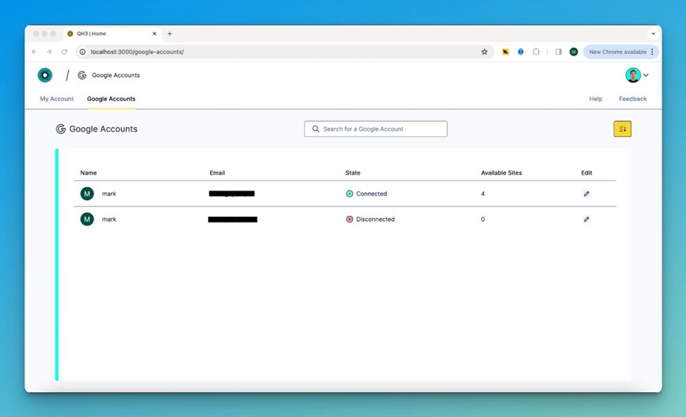Open the Chrome extensions puzzle icon
Screen dimensions: 686x417
point(536,51)
